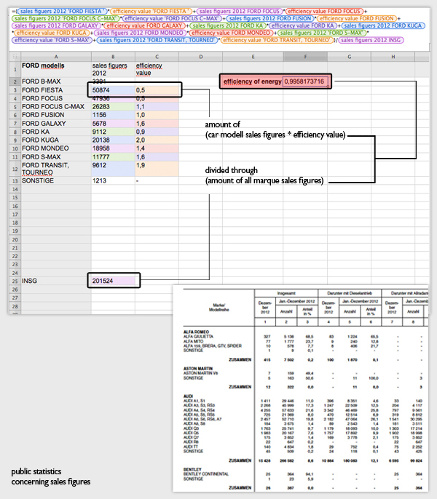437x499 pixels.
Task: Select the 'efficiency of energy' label cell
Action: [x=252, y=81]
